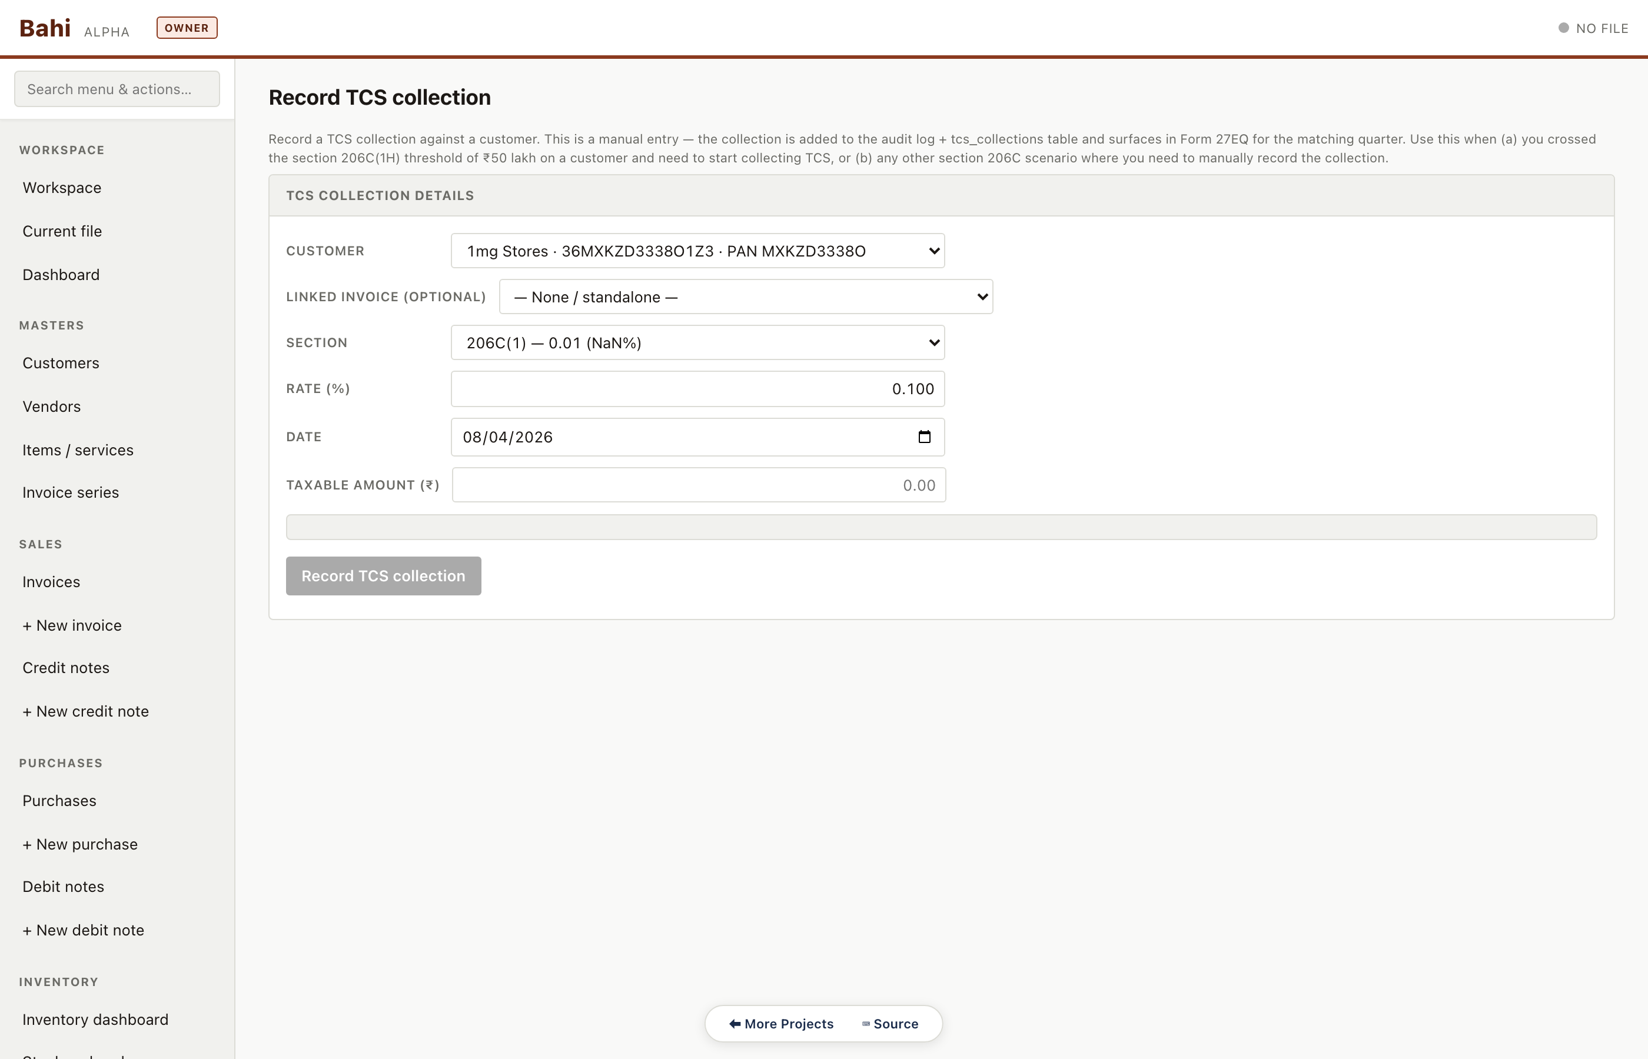
Task: Go to Customers in the sidebar
Action: 61,363
